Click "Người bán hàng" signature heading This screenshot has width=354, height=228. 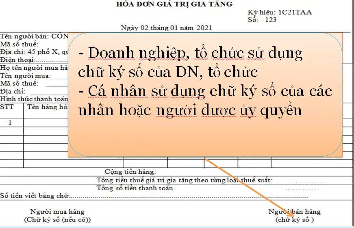pos(294,212)
